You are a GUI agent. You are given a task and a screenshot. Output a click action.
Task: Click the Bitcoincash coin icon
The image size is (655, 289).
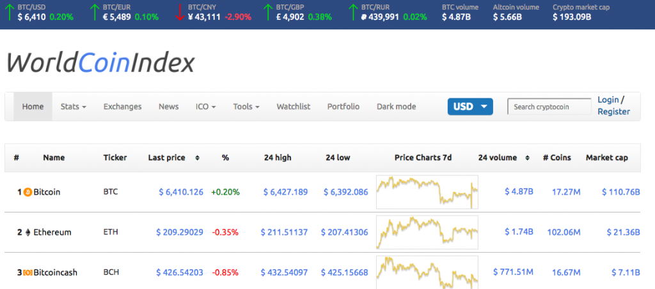(x=28, y=273)
